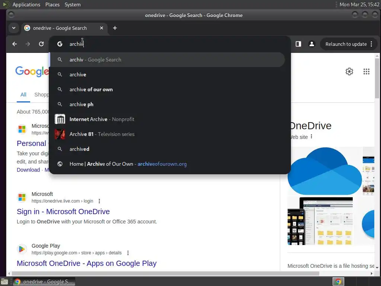Open the Applications menu

pyautogui.click(x=26, y=4)
